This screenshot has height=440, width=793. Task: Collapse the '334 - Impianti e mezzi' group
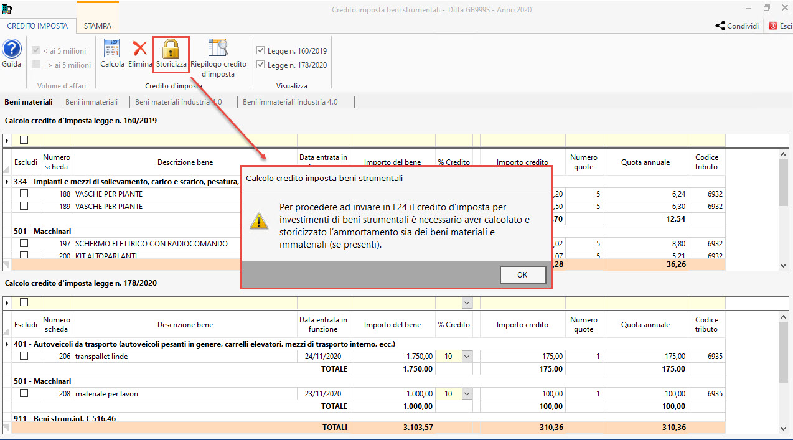click(7, 182)
